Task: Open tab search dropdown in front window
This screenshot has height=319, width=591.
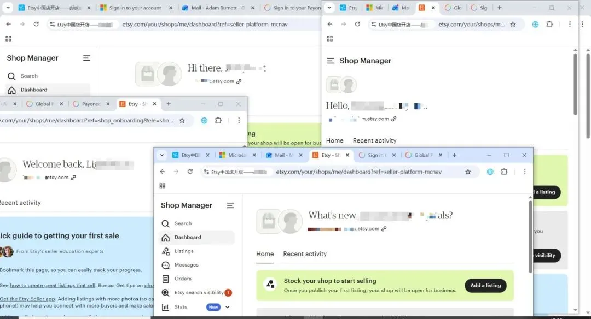Action: pos(161,155)
